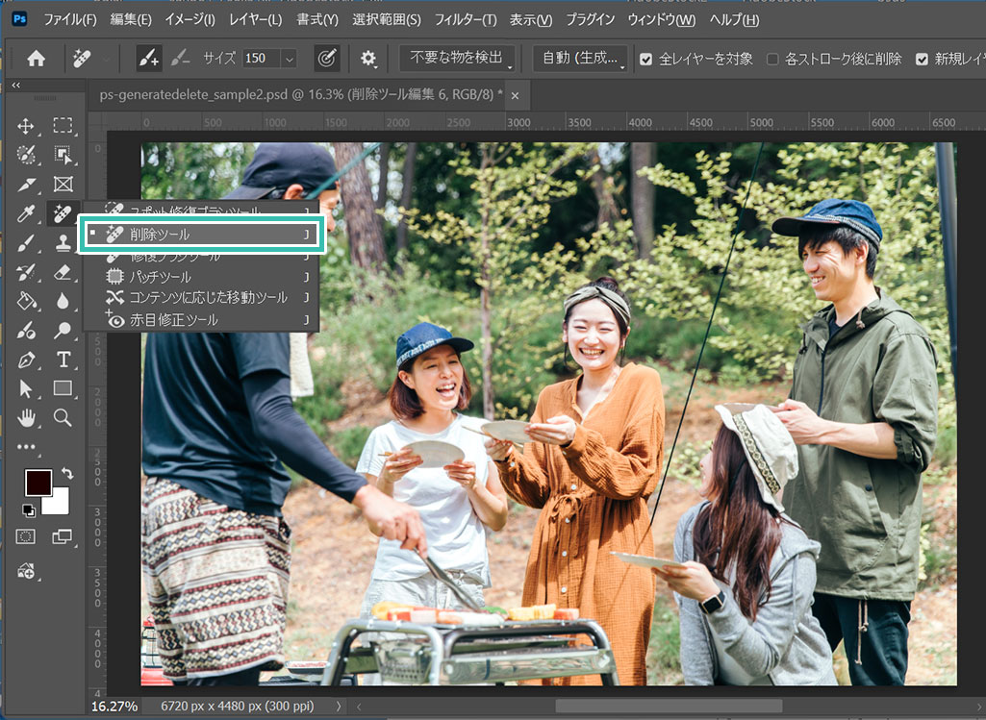Select the Hand tool

pos(26,417)
